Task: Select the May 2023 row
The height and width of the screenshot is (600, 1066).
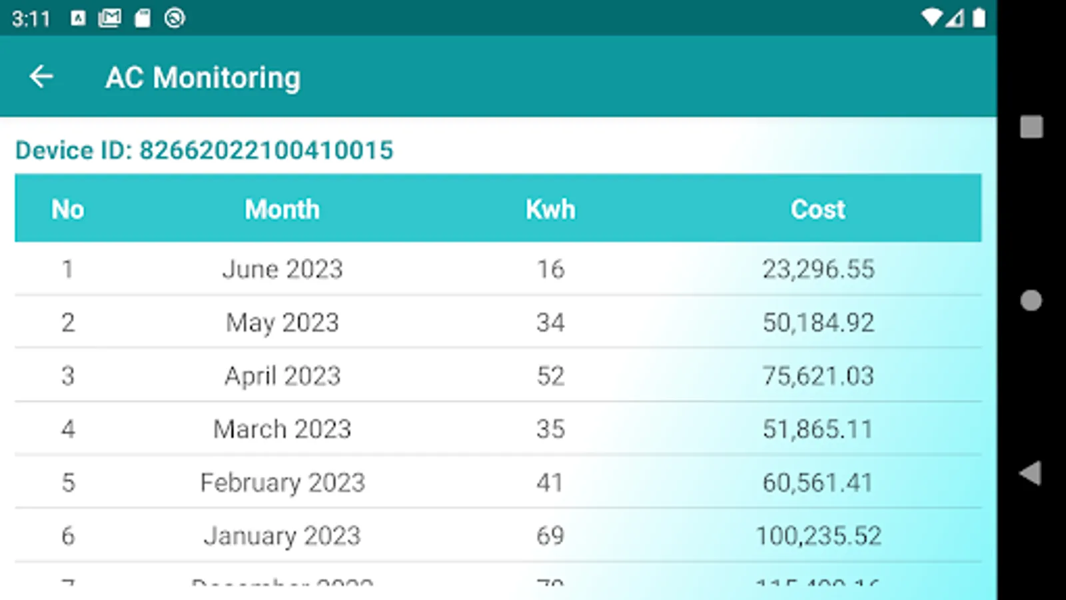Action: point(282,323)
